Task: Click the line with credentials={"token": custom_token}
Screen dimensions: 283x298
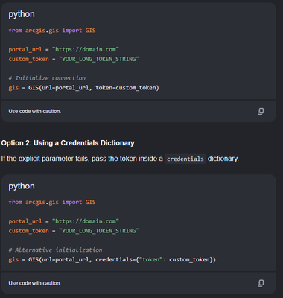Action: coord(112,260)
